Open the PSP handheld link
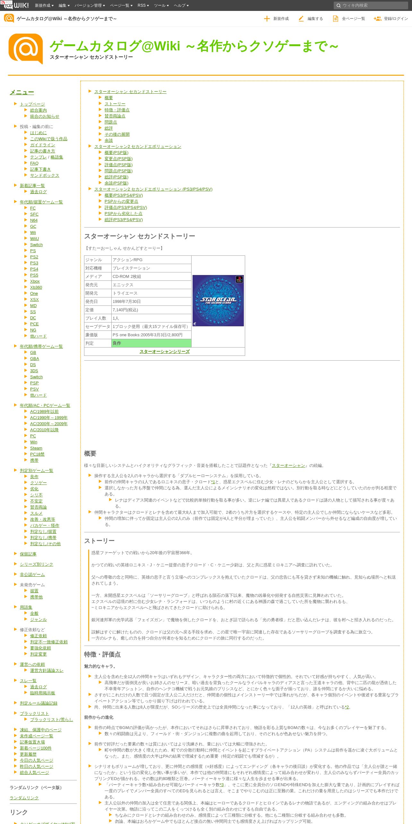Screen dimensions: 412x824 (34, 383)
